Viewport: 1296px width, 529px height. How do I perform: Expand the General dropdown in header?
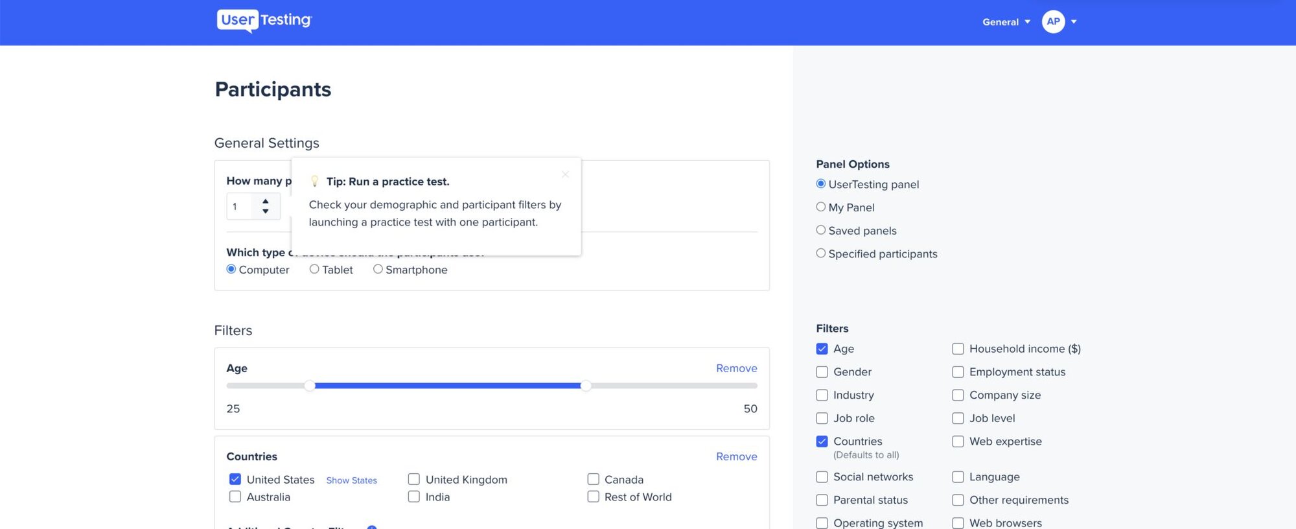[x=1006, y=22]
